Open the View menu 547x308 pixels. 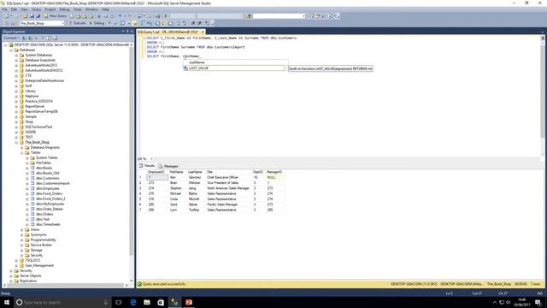pyautogui.click(x=24, y=9)
